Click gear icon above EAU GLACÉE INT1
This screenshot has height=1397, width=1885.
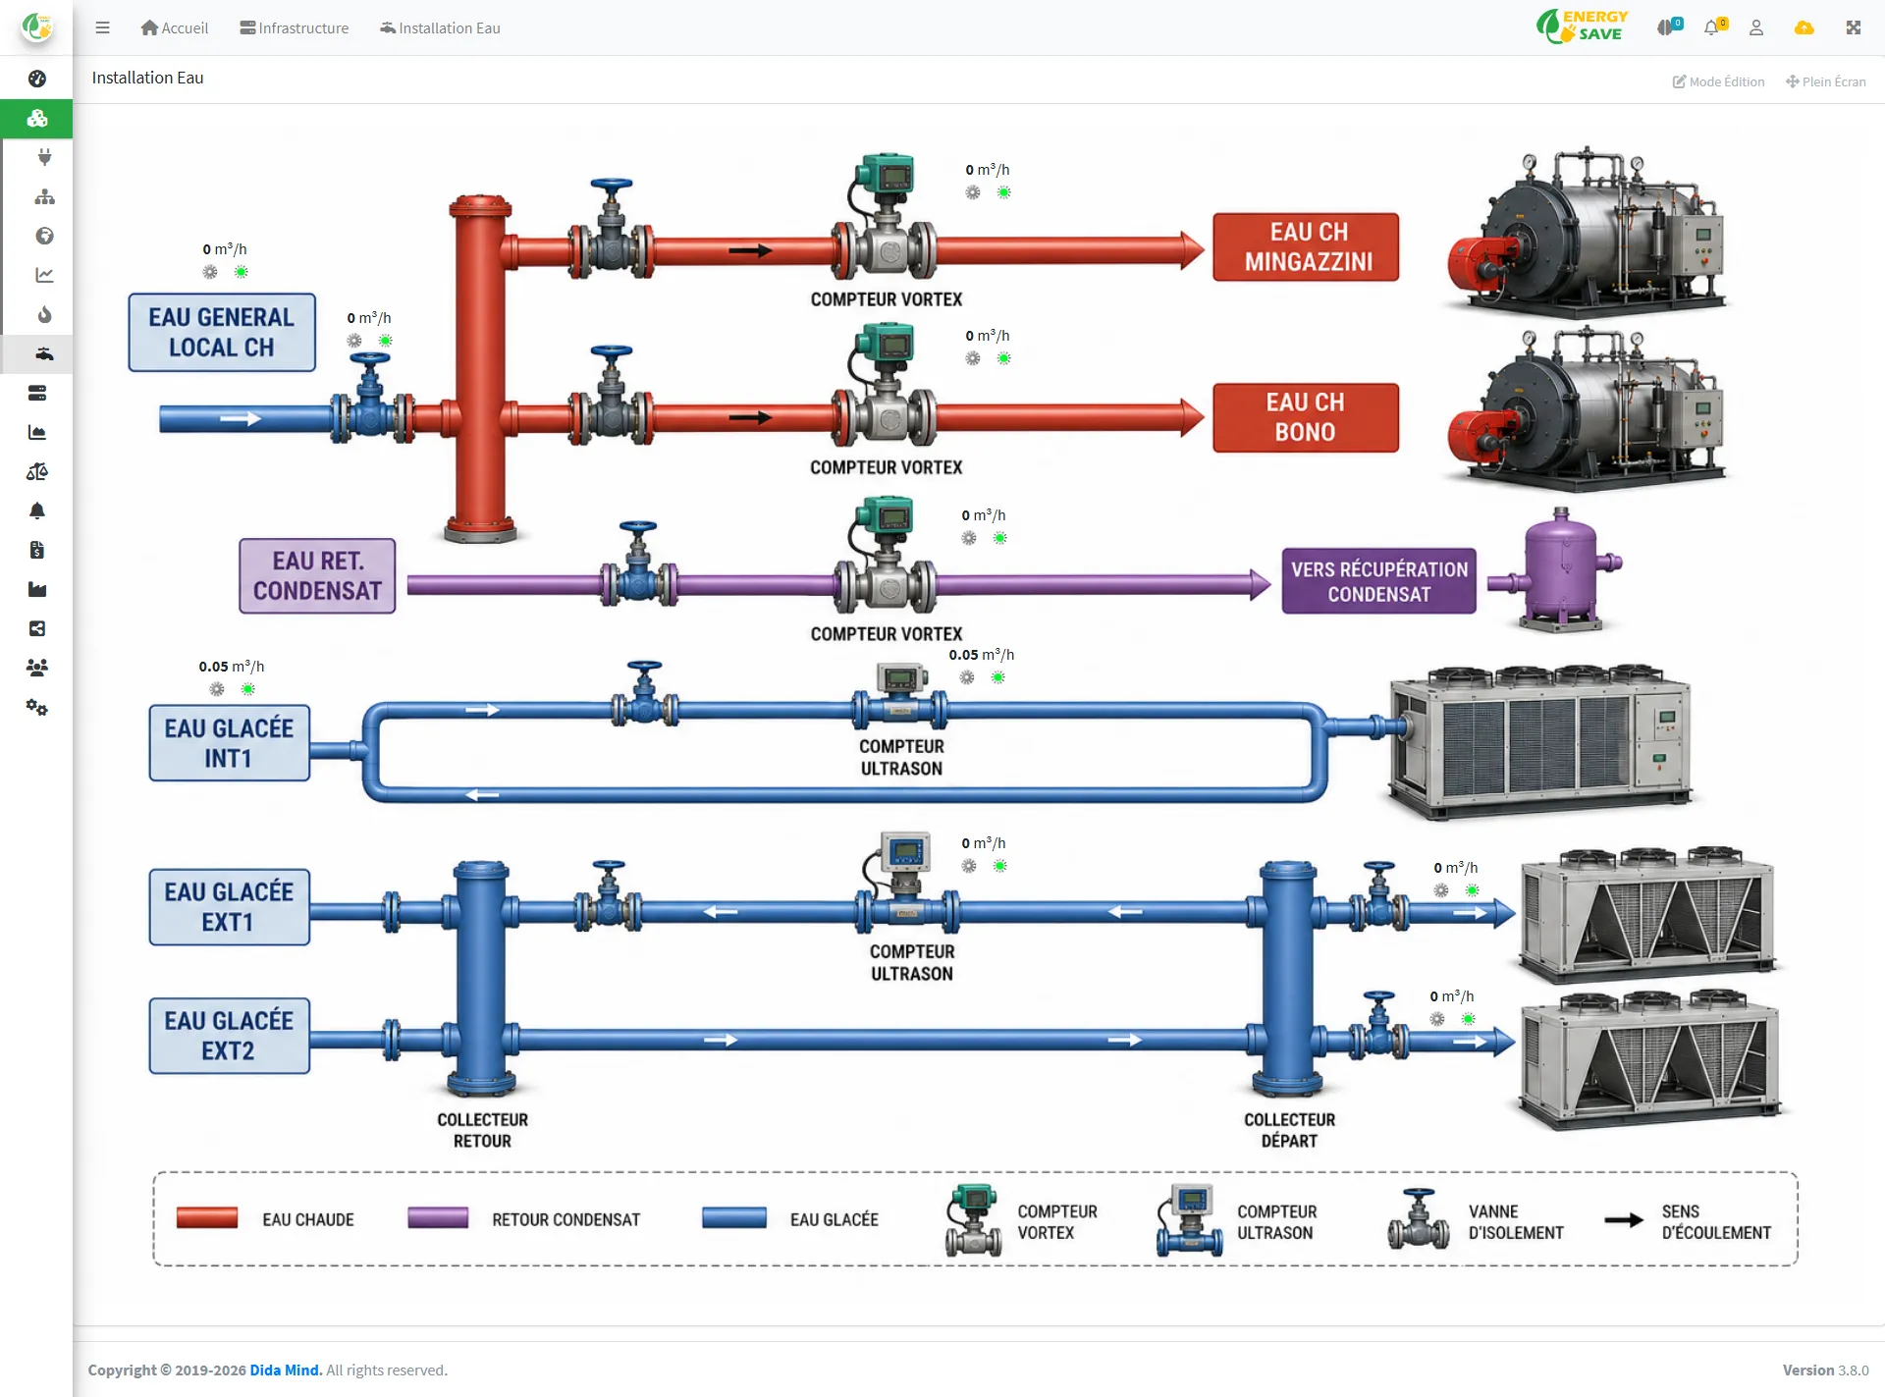(x=217, y=689)
